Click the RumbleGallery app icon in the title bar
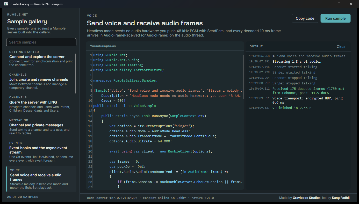Screen dimensions: 359x204 pyautogui.click(x=6, y=4)
